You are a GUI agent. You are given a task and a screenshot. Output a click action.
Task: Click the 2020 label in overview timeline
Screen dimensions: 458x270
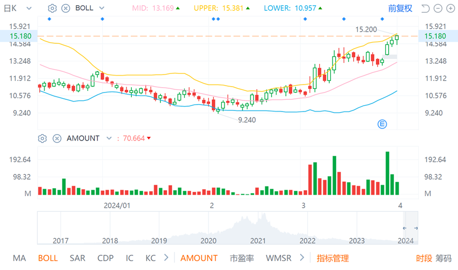tap(208, 240)
